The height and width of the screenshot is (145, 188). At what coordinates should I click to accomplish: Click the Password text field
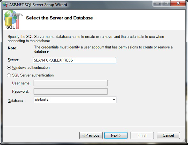tap(71, 91)
